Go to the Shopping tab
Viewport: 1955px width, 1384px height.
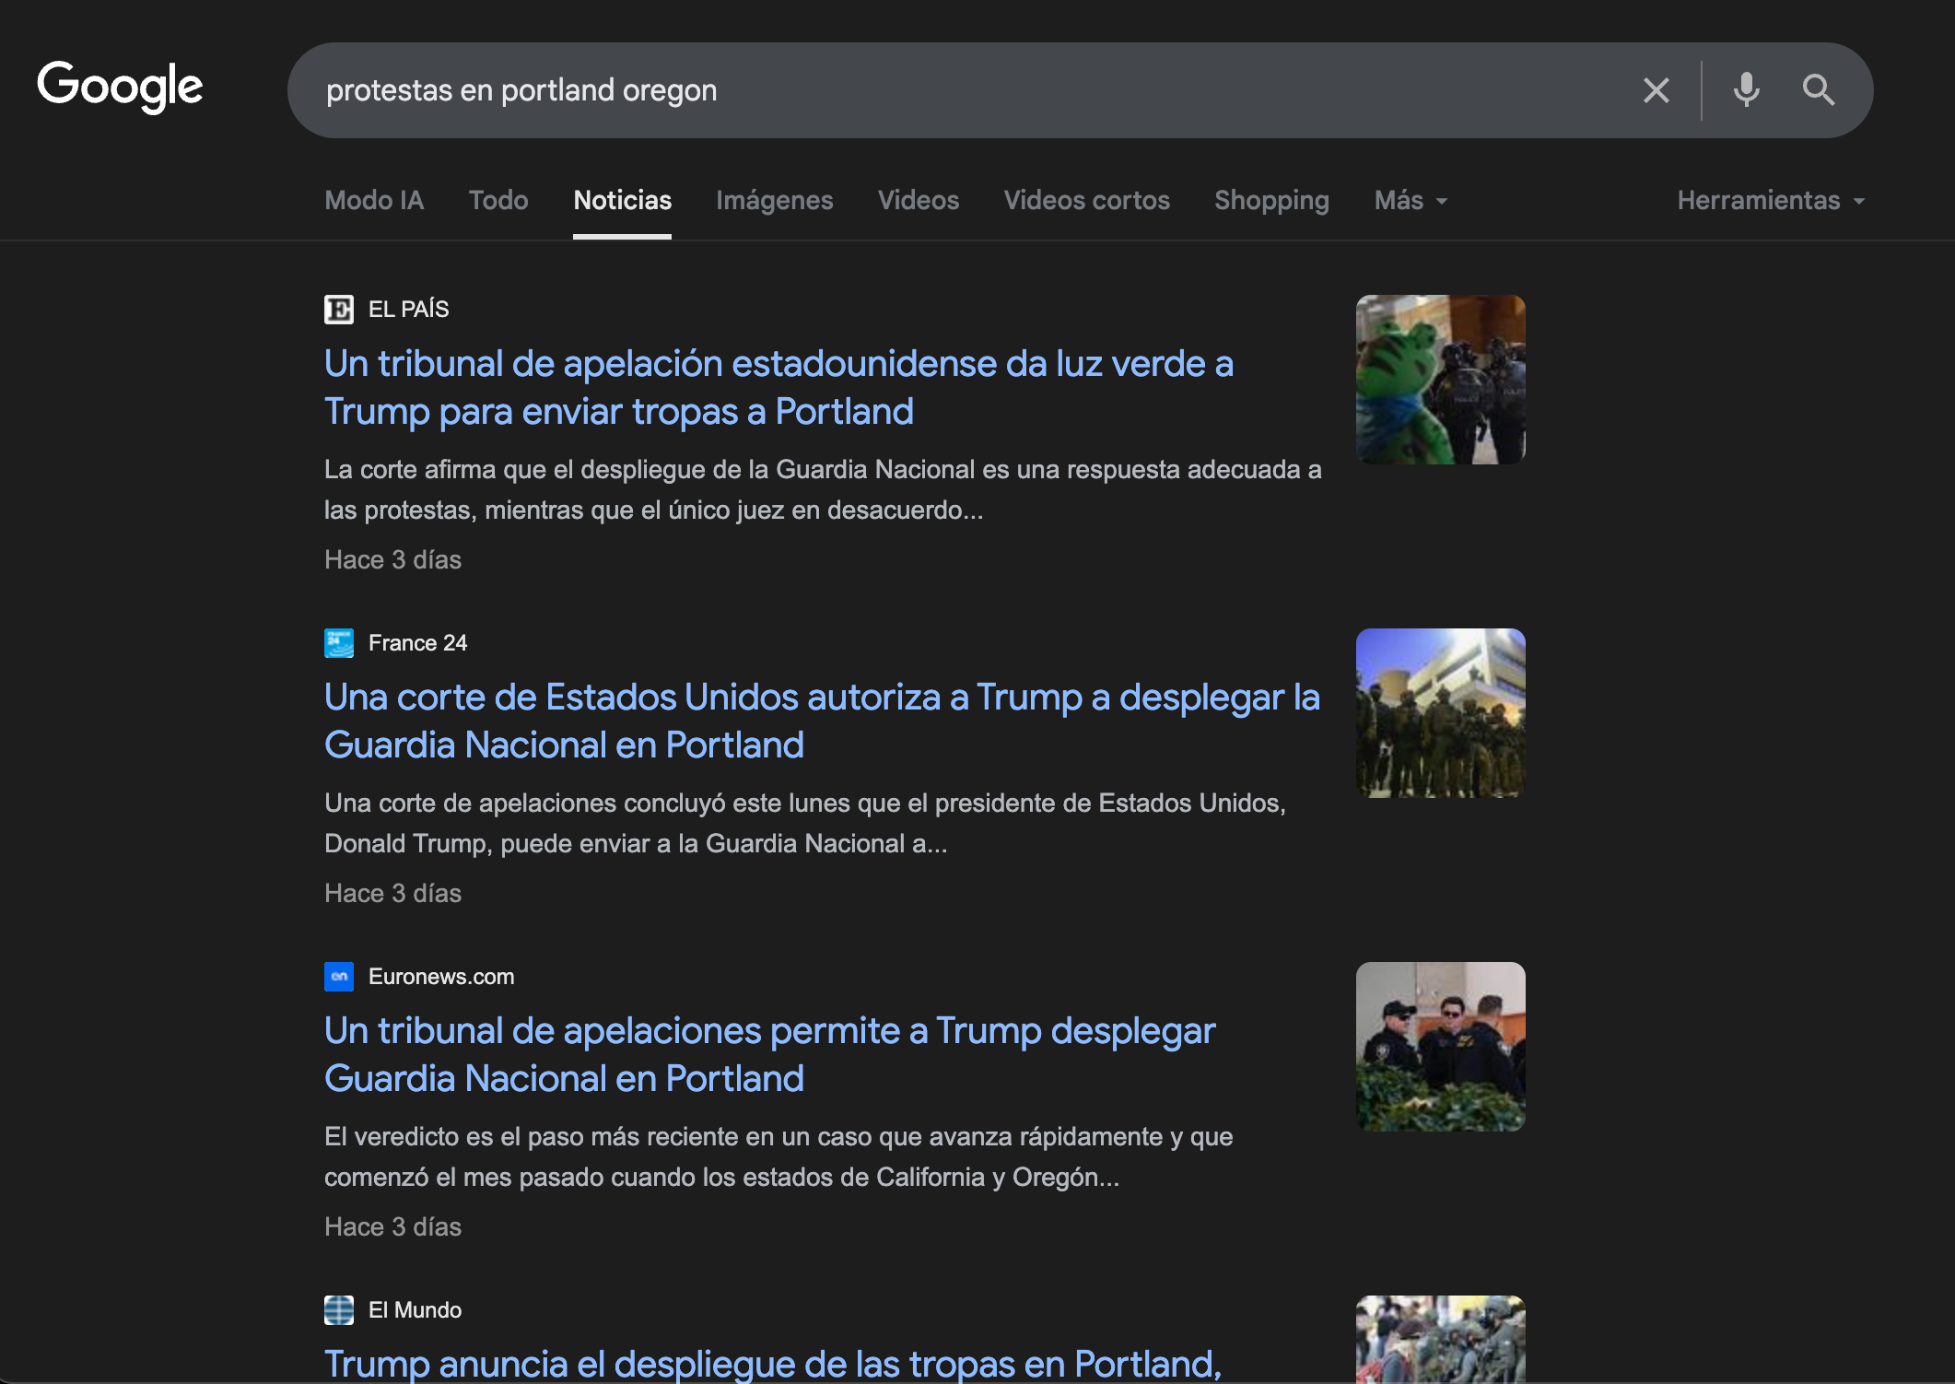pyautogui.click(x=1271, y=201)
